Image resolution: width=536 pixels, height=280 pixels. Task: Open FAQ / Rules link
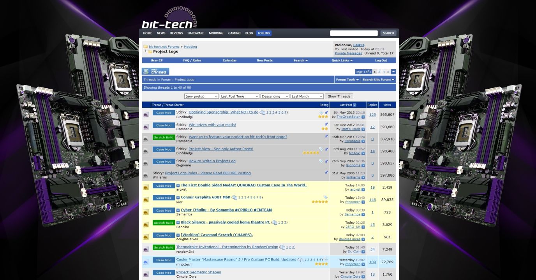pyautogui.click(x=192, y=60)
